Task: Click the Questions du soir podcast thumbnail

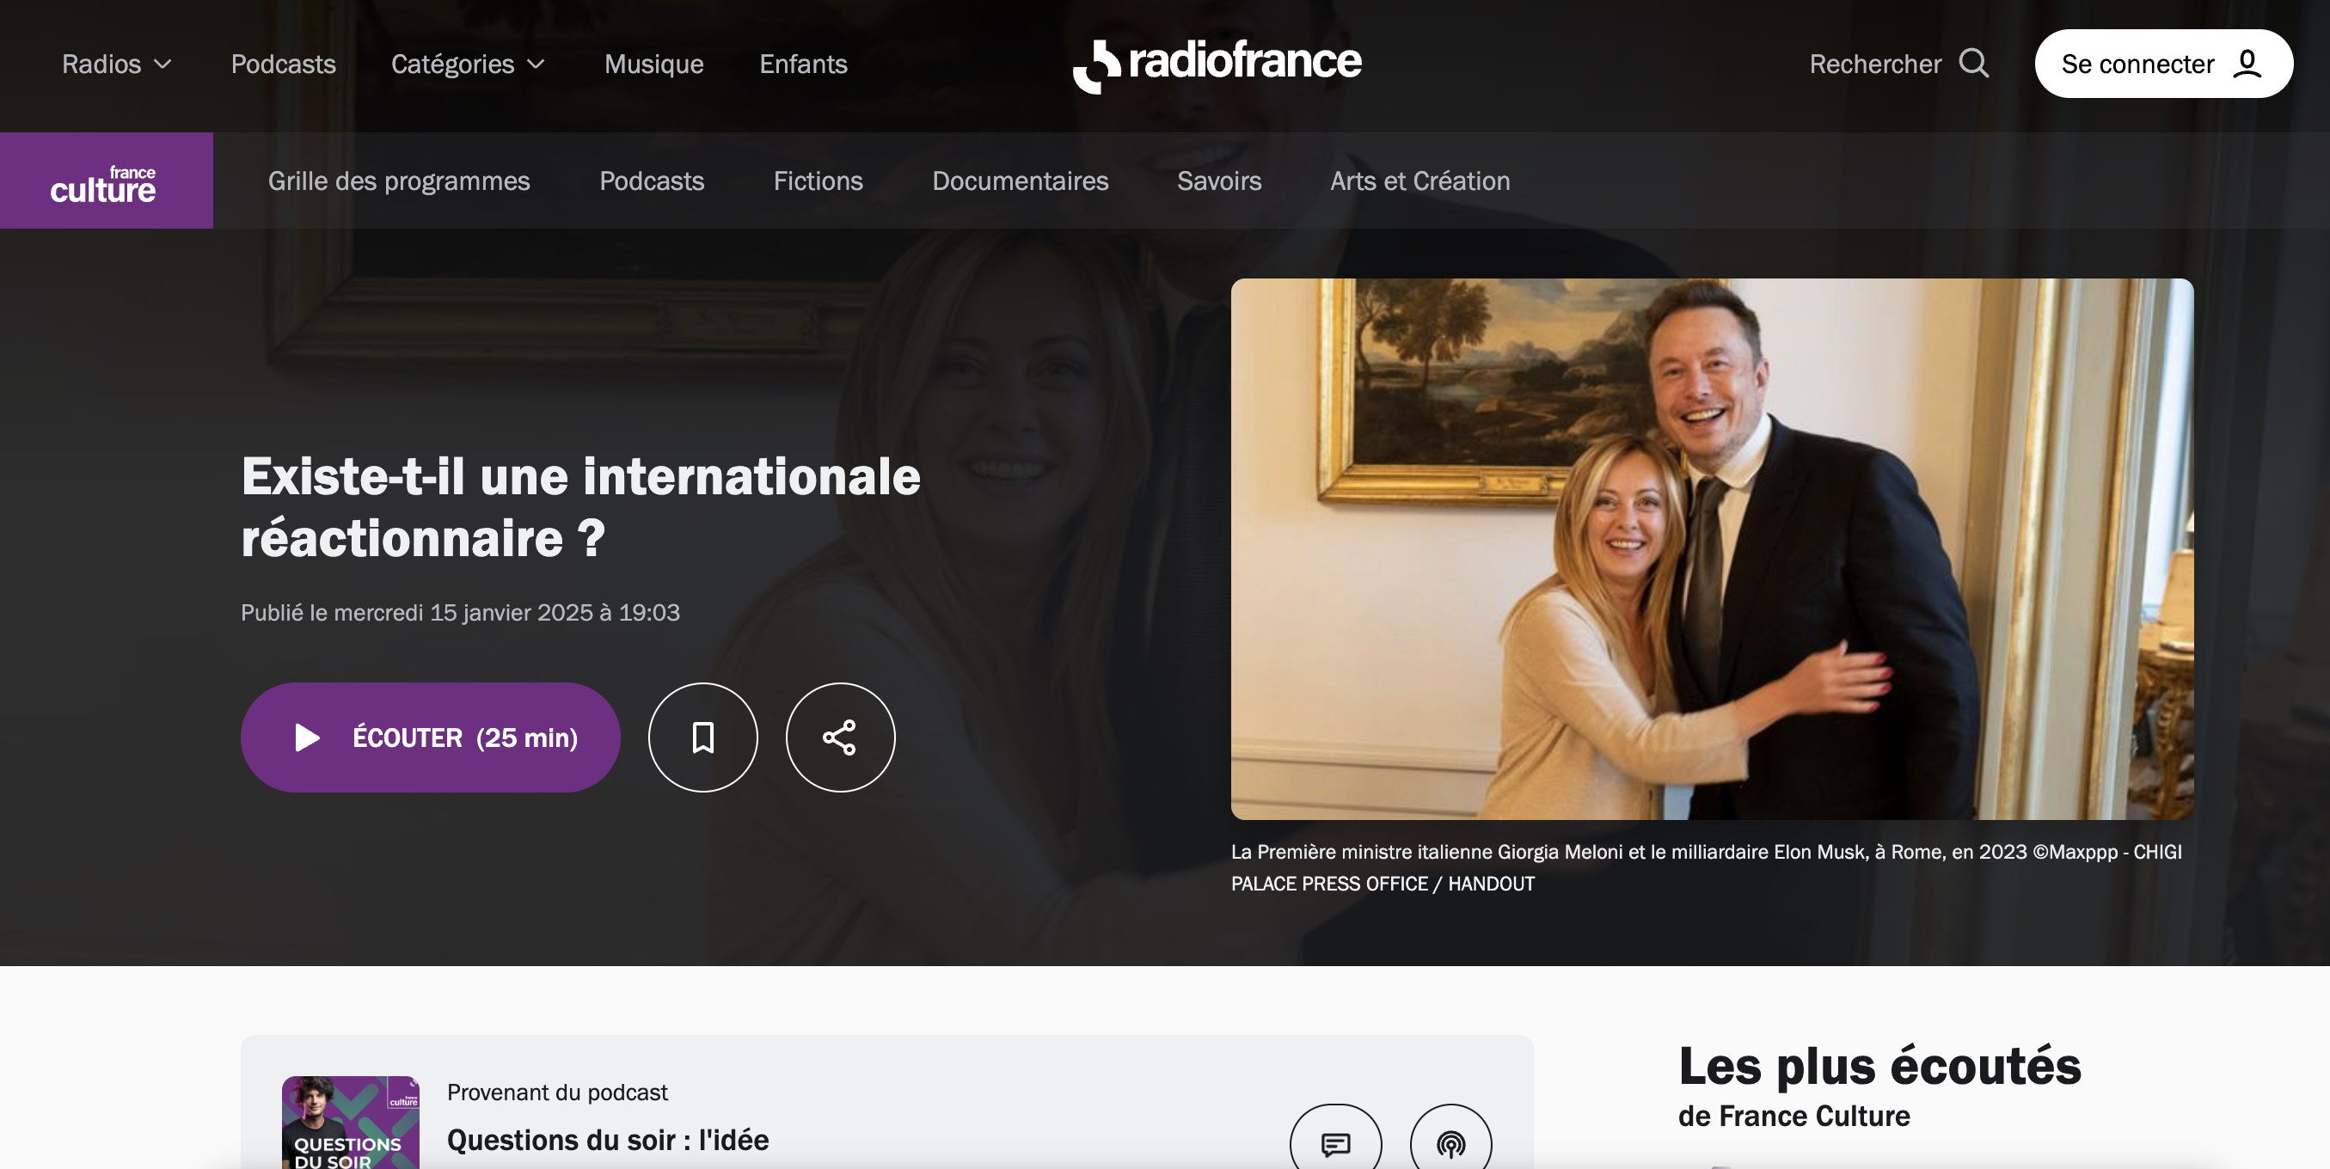Action: click(350, 1123)
